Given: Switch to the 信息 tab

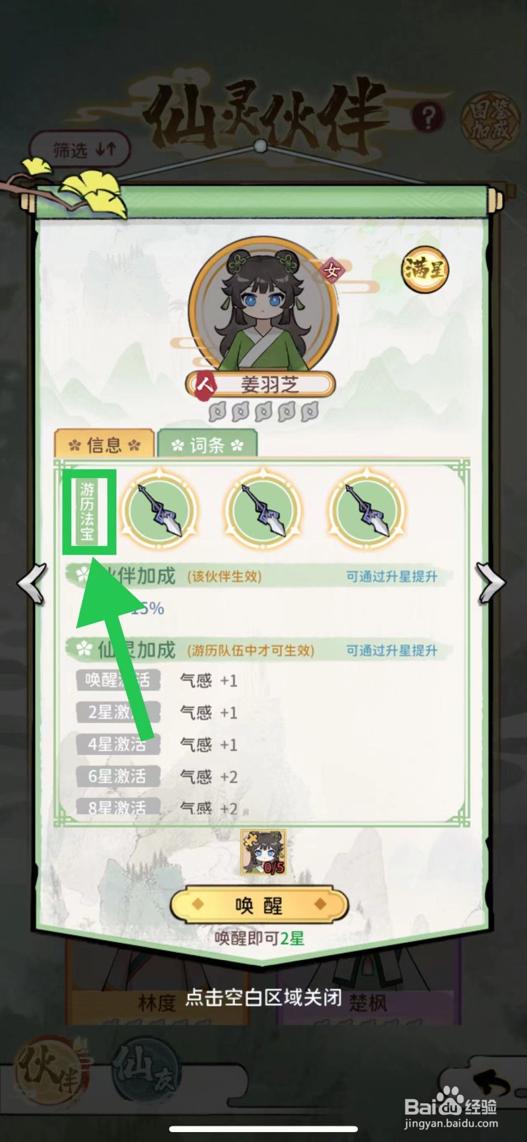Looking at the screenshot, I should (x=104, y=445).
